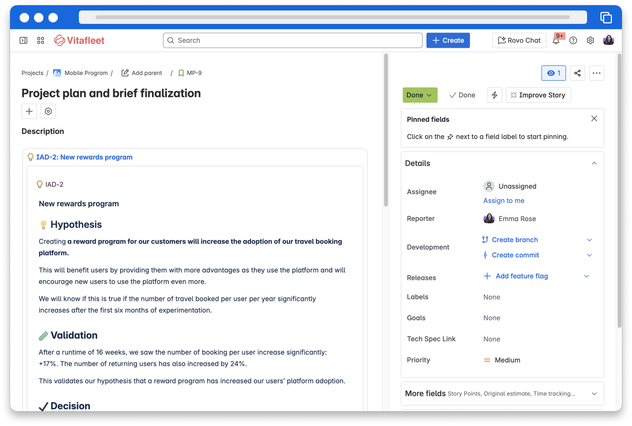This screenshot has height=426, width=632.
Task: Open the three-dot more actions menu
Action: pyautogui.click(x=596, y=73)
